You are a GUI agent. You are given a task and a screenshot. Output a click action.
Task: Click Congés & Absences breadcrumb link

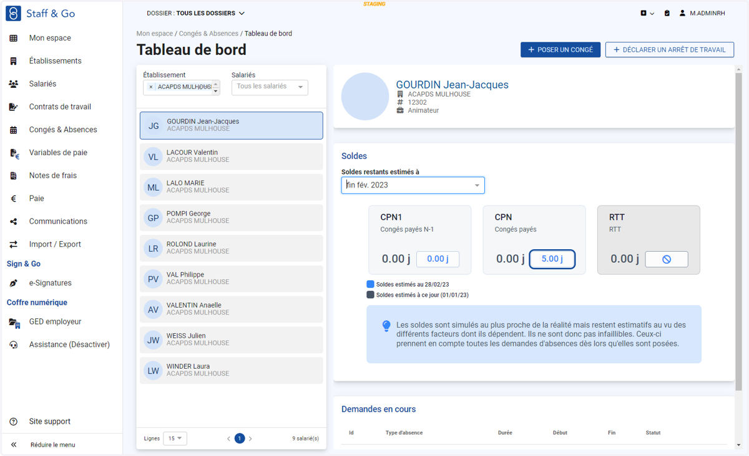(208, 34)
